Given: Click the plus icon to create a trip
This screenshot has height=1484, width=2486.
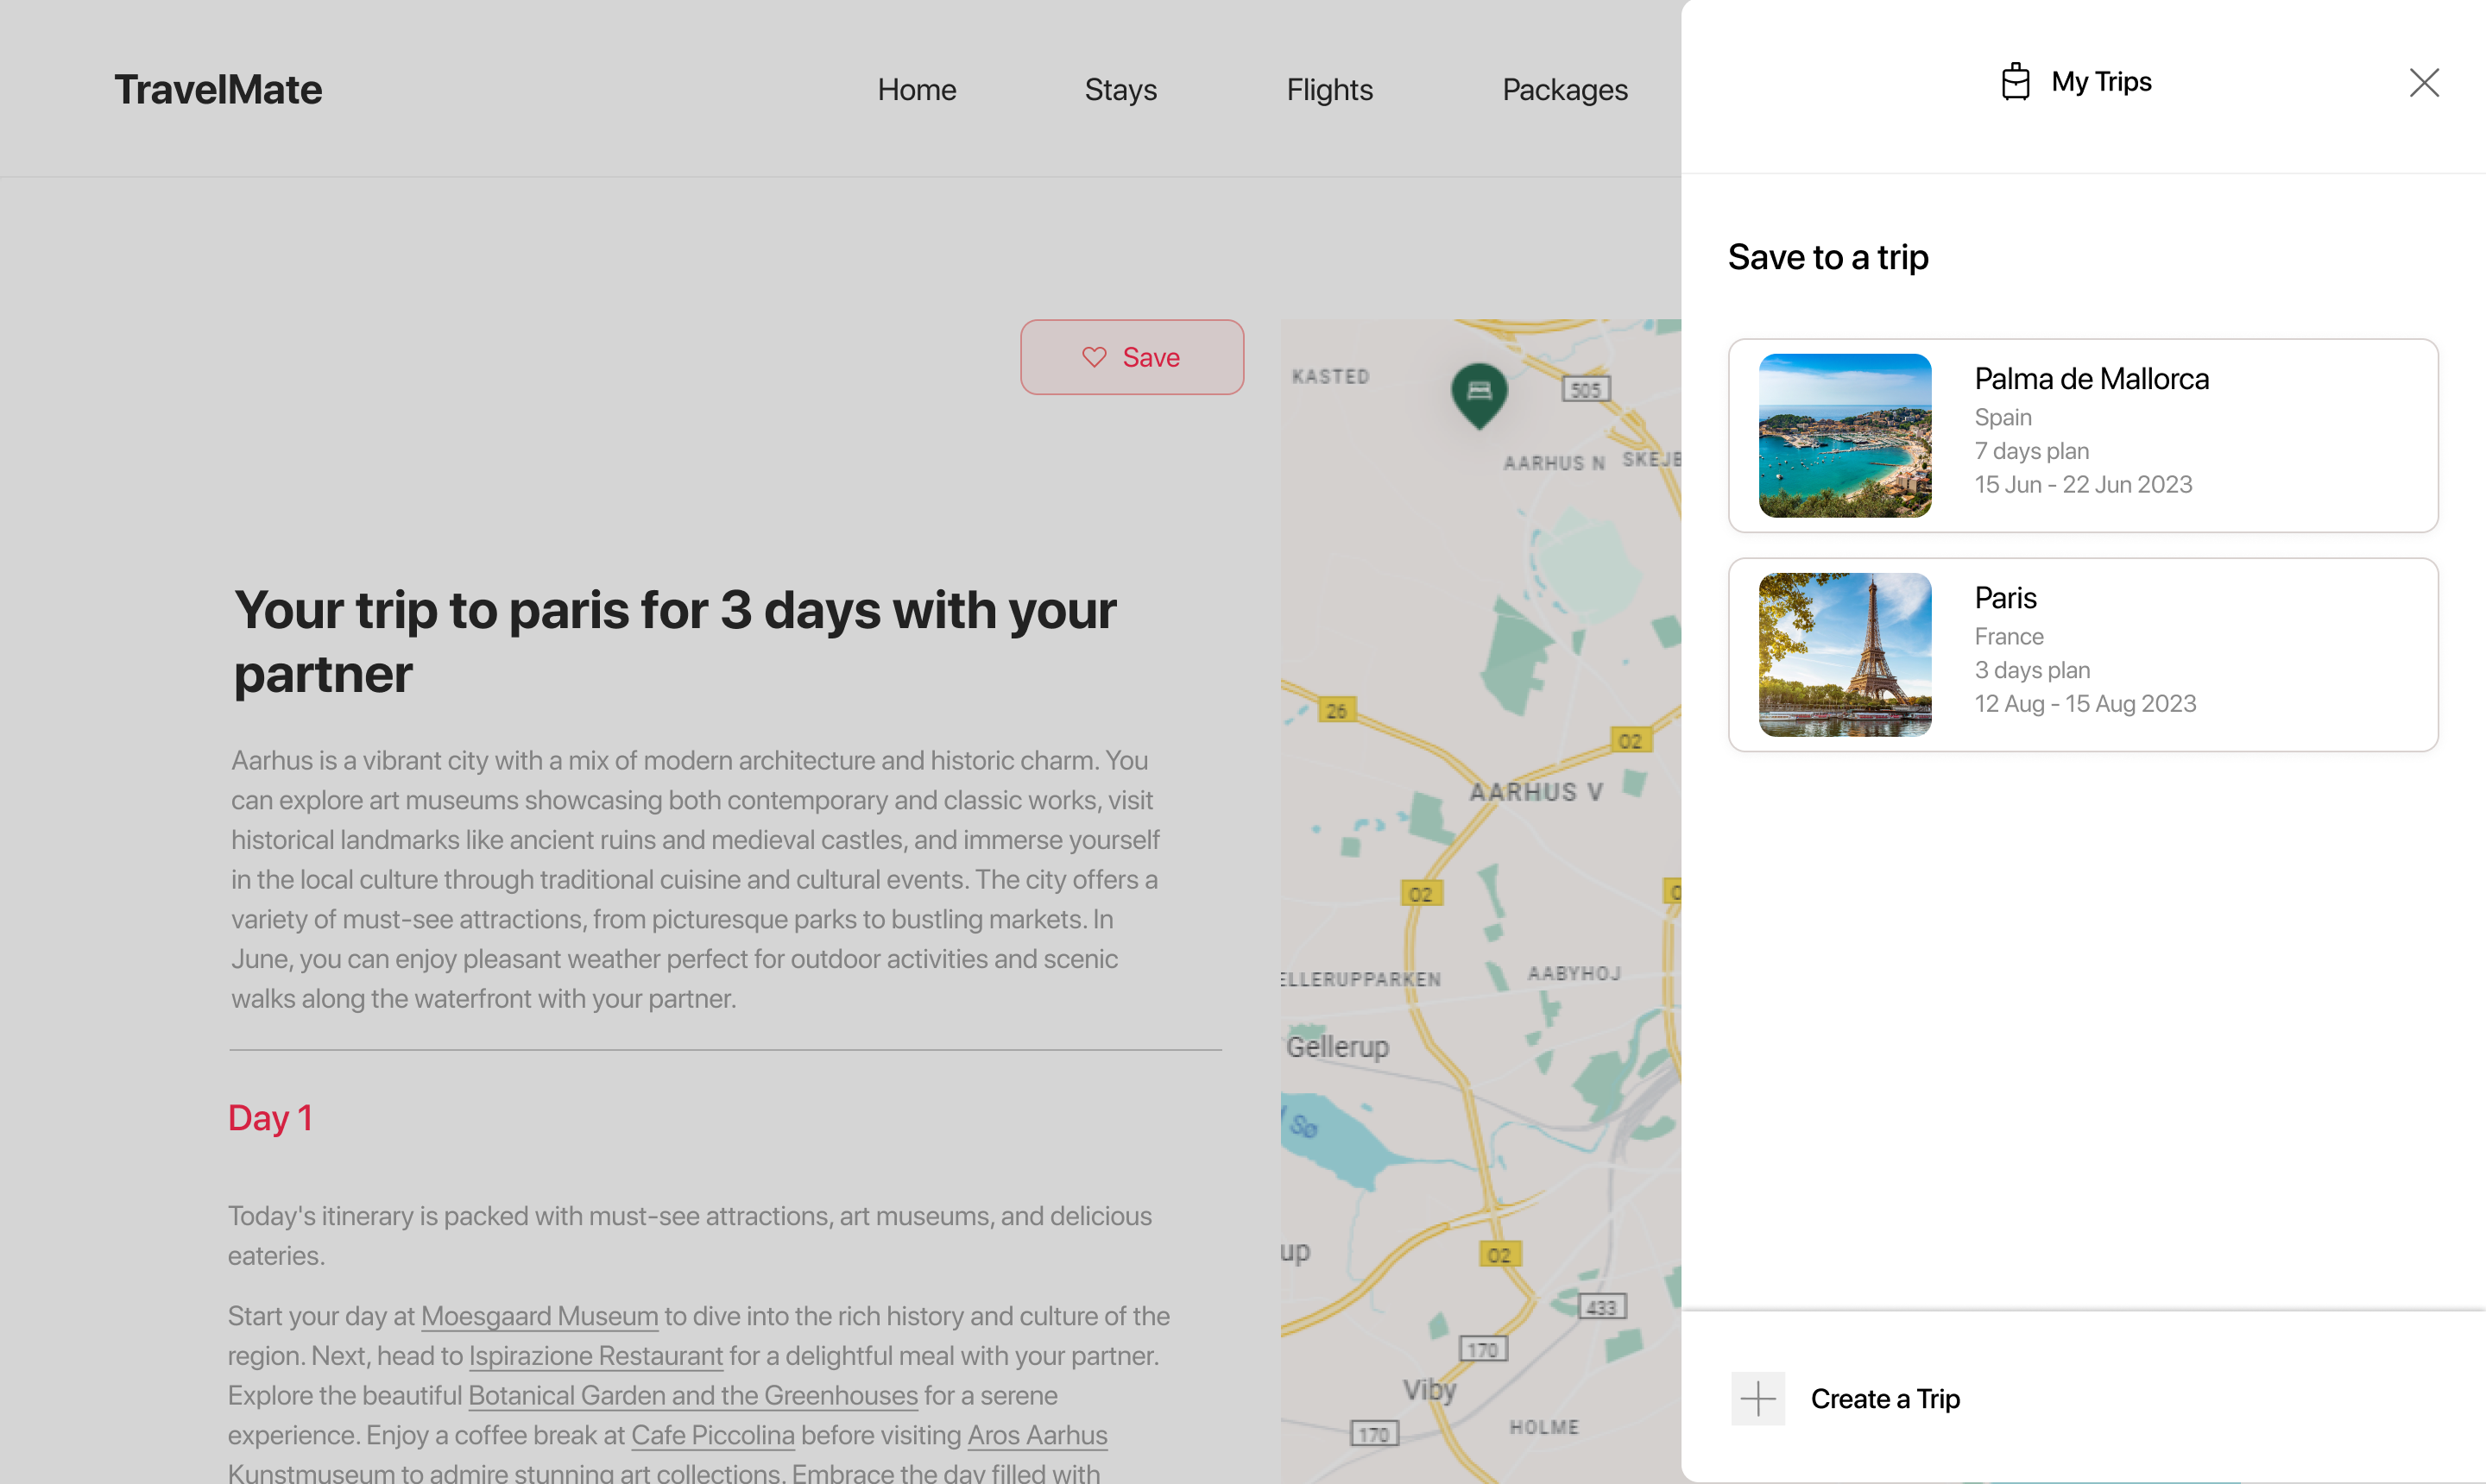Looking at the screenshot, I should [x=1757, y=1398].
